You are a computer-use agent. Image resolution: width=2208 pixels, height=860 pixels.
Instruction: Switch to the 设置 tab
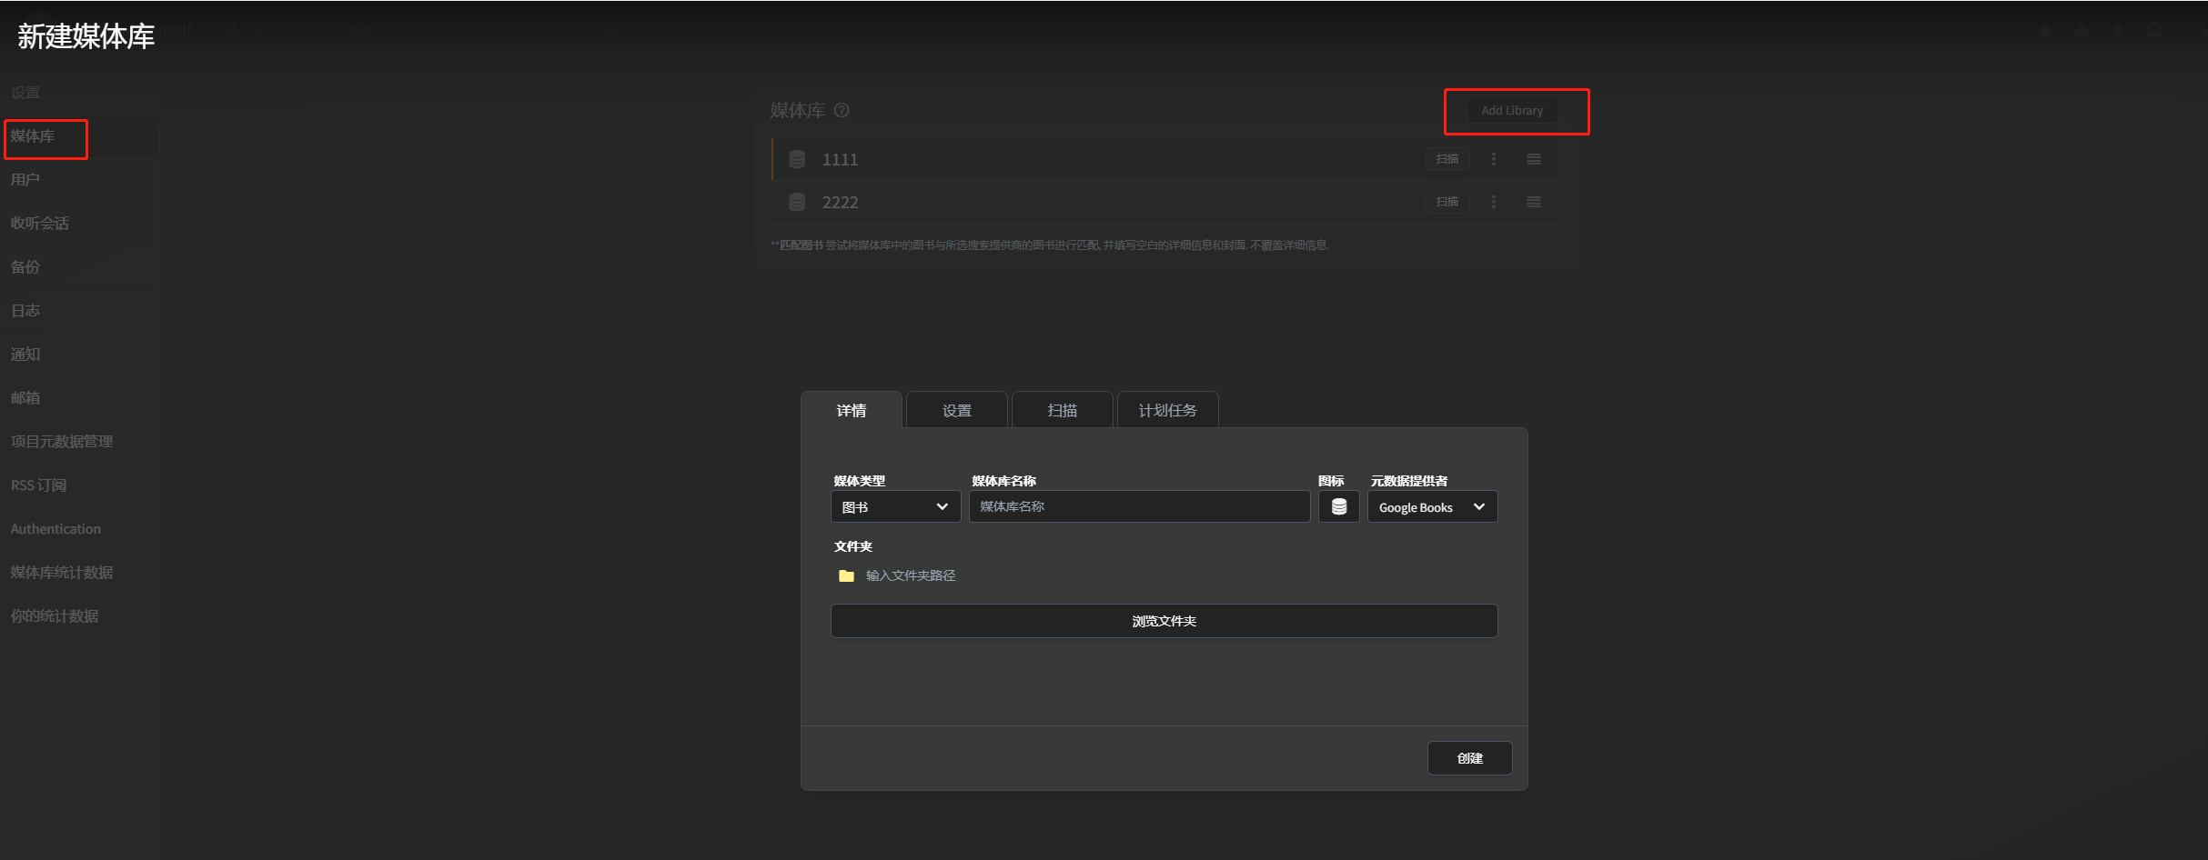(956, 411)
